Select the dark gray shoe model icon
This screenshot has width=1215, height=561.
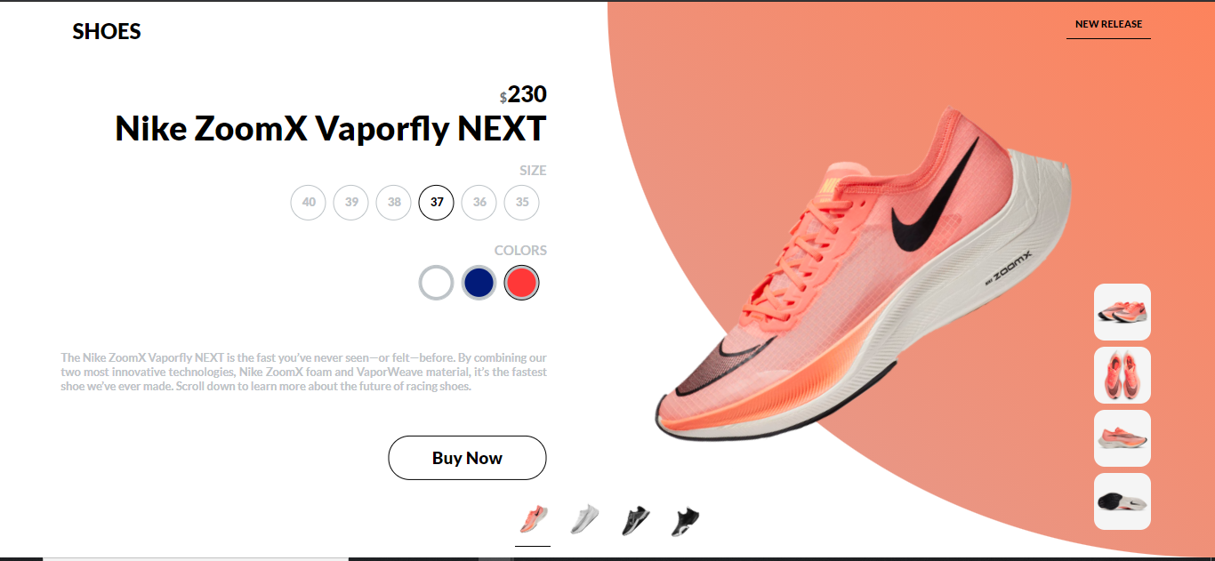(635, 519)
